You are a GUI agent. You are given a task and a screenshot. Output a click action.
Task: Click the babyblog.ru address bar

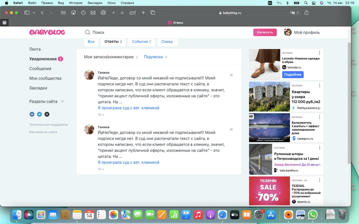click(230, 13)
